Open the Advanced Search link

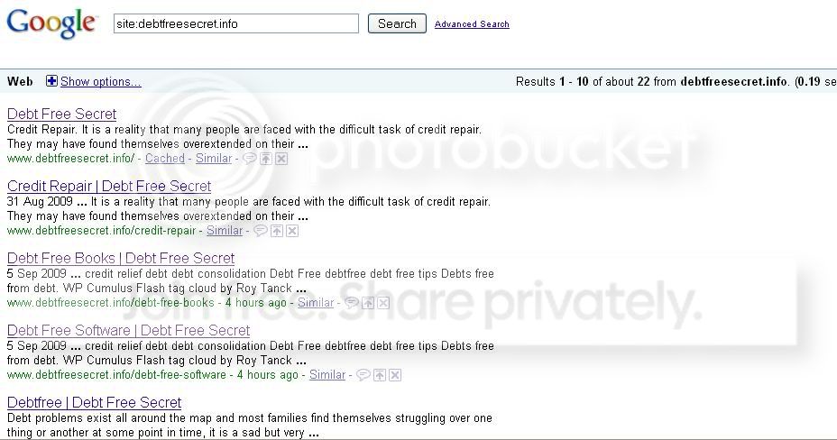472,24
